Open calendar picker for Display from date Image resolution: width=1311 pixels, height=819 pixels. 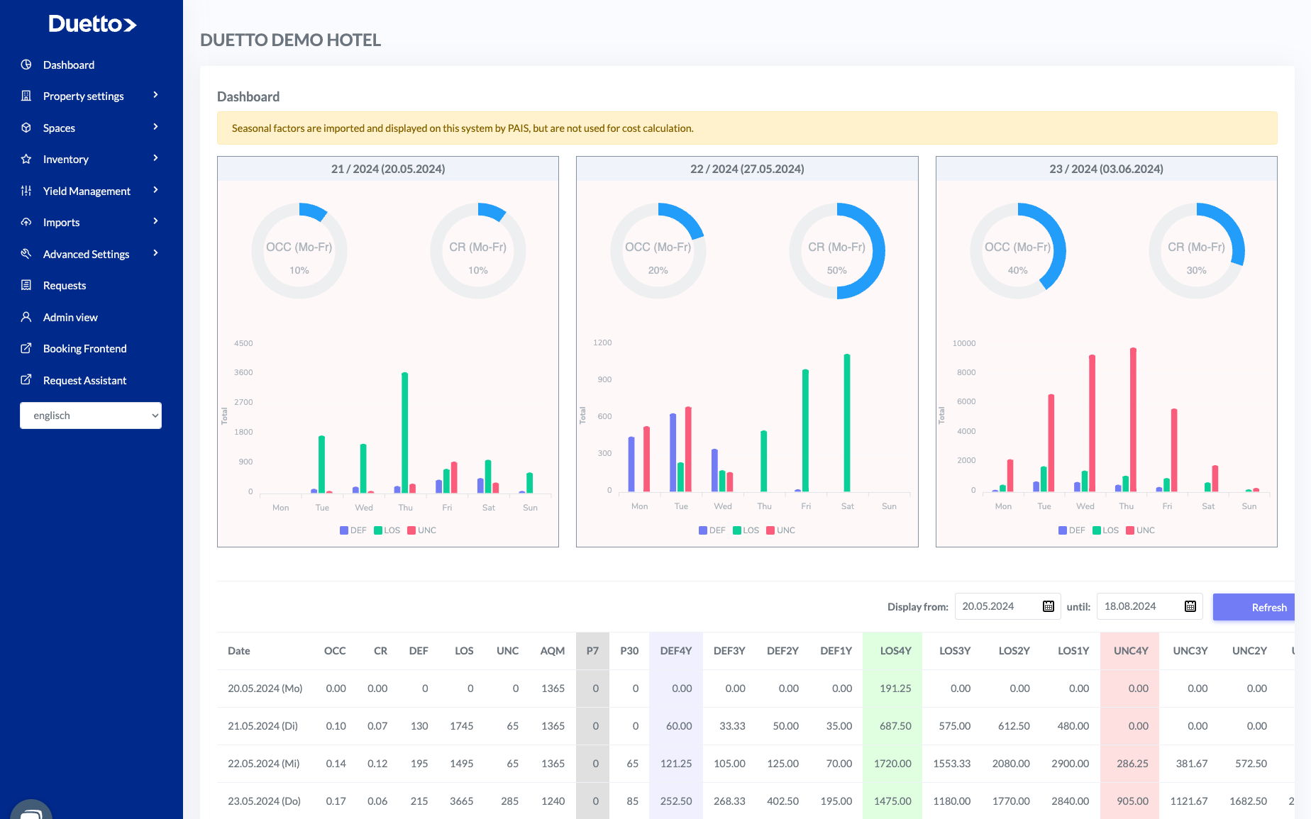(x=1048, y=606)
